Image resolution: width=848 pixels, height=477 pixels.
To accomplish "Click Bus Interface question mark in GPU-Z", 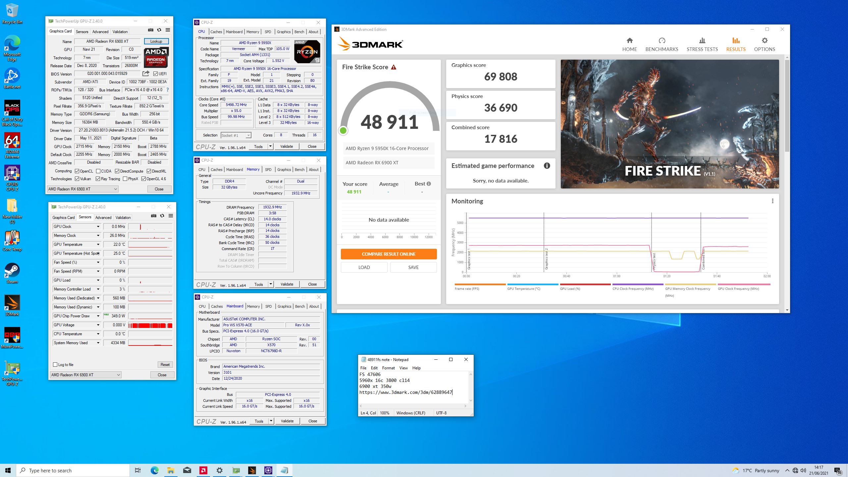I will (168, 90).
